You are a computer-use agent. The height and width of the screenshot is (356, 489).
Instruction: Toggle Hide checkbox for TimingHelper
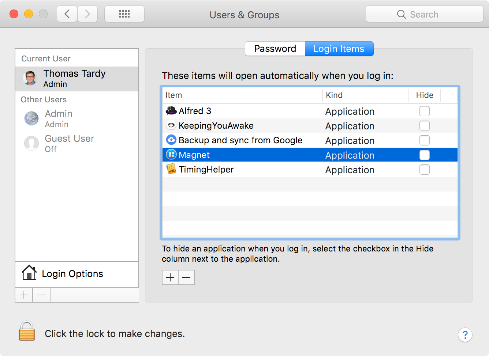[x=425, y=170]
